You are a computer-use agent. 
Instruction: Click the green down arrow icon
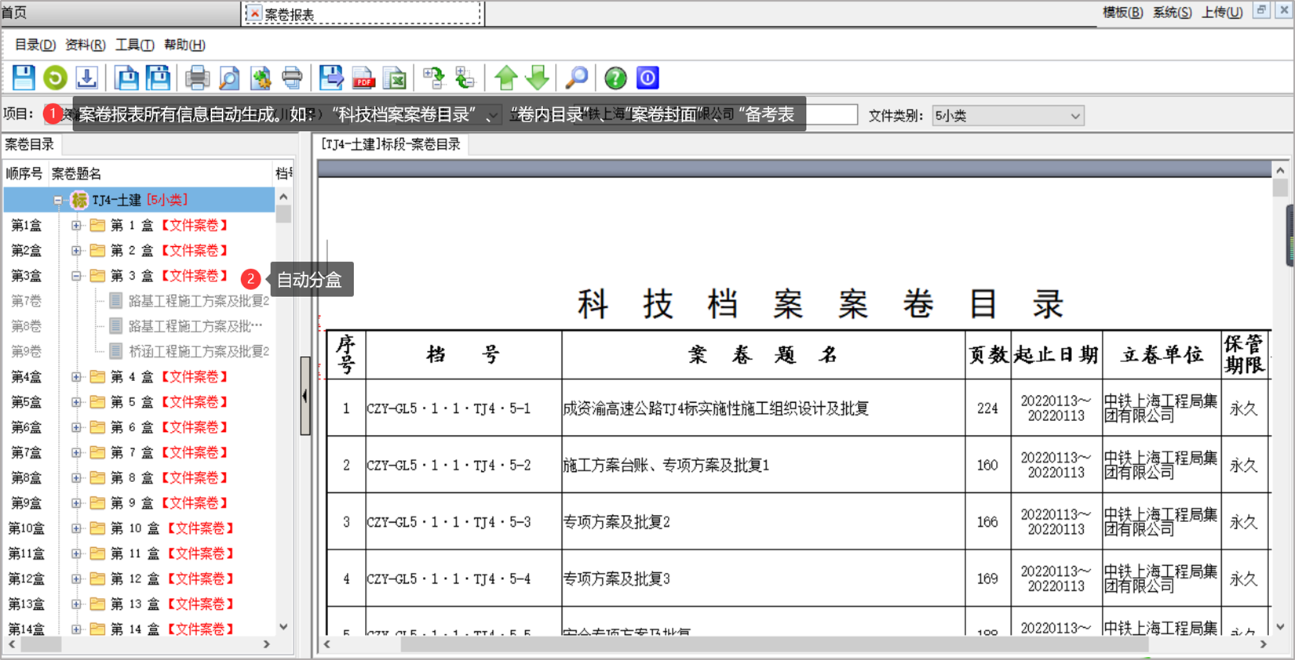[x=538, y=78]
